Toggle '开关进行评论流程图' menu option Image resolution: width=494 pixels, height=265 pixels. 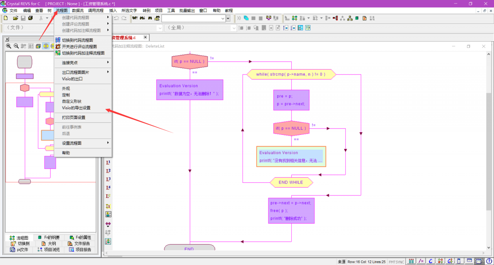[79, 46]
